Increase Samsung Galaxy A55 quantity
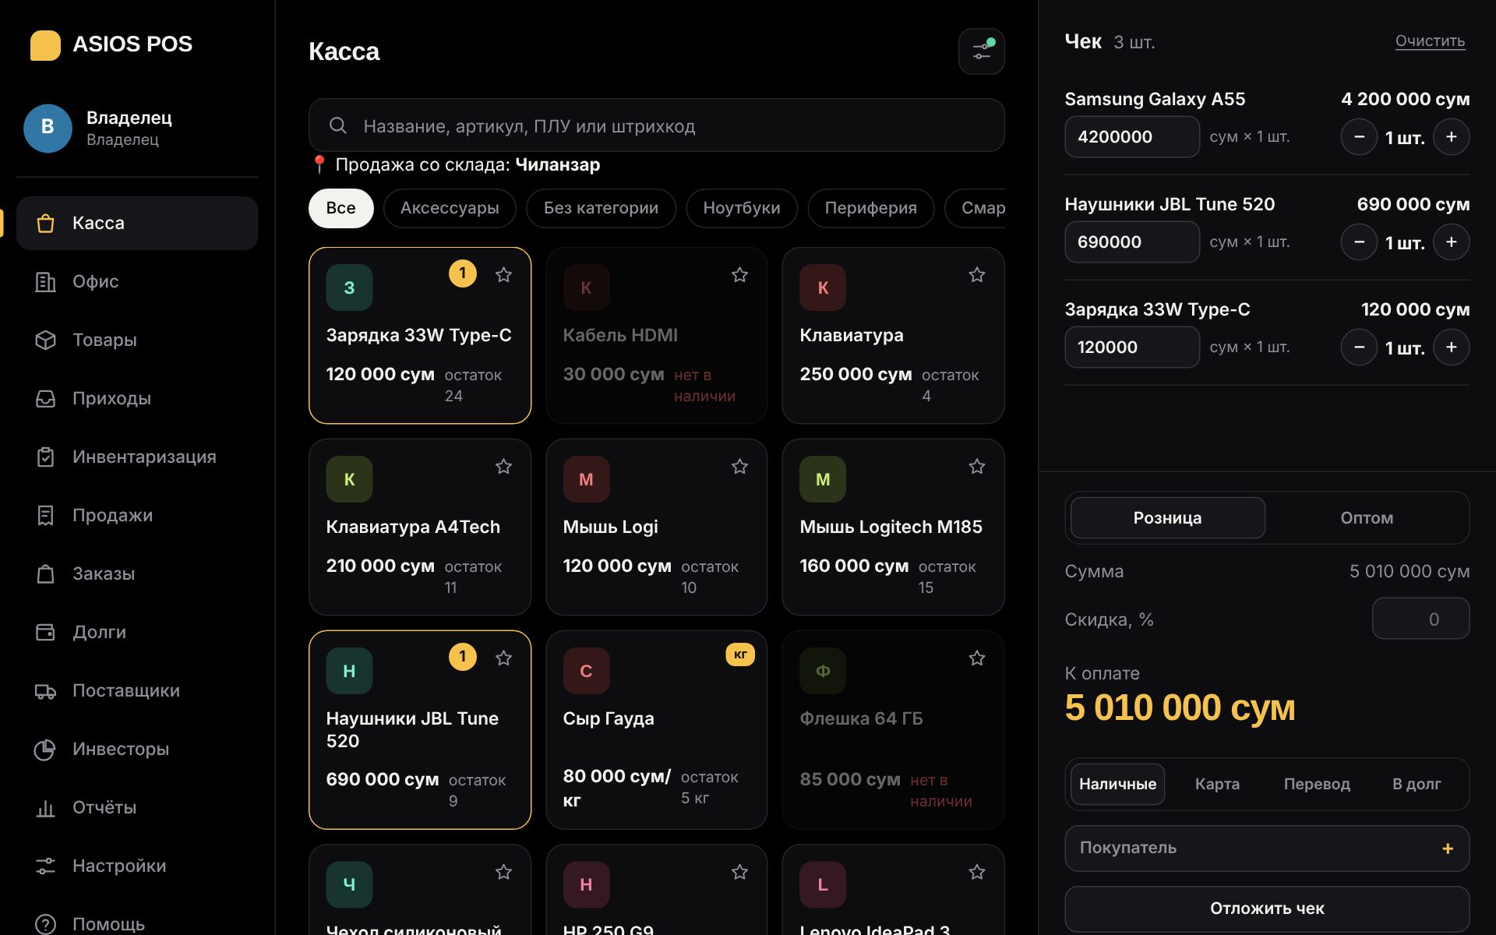This screenshot has width=1496, height=935. pyautogui.click(x=1451, y=137)
